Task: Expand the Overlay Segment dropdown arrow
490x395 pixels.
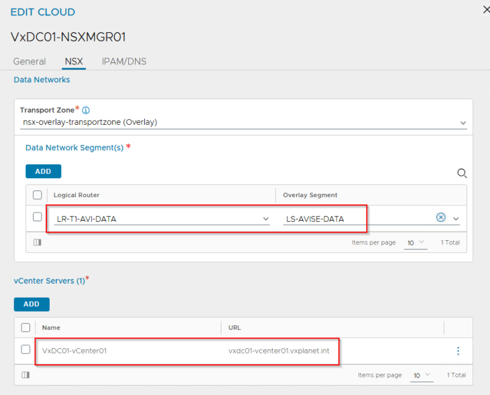Action: click(456, 219)
